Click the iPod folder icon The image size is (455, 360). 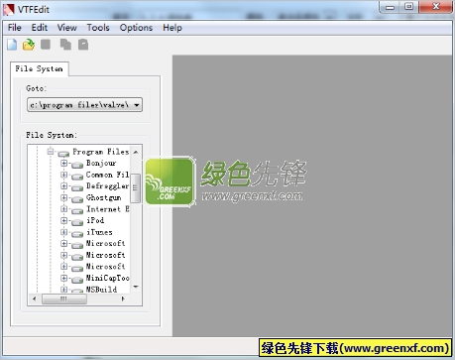click(x=77, y=222)
